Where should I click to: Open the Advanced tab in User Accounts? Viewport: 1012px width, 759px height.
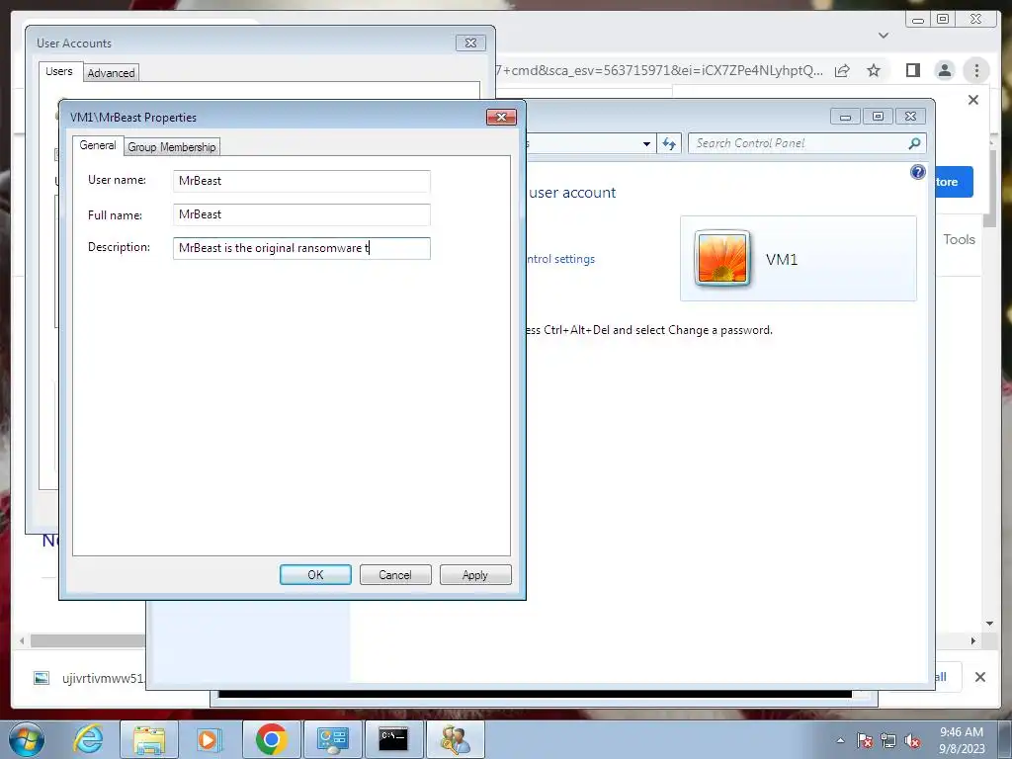coord(111,73)
